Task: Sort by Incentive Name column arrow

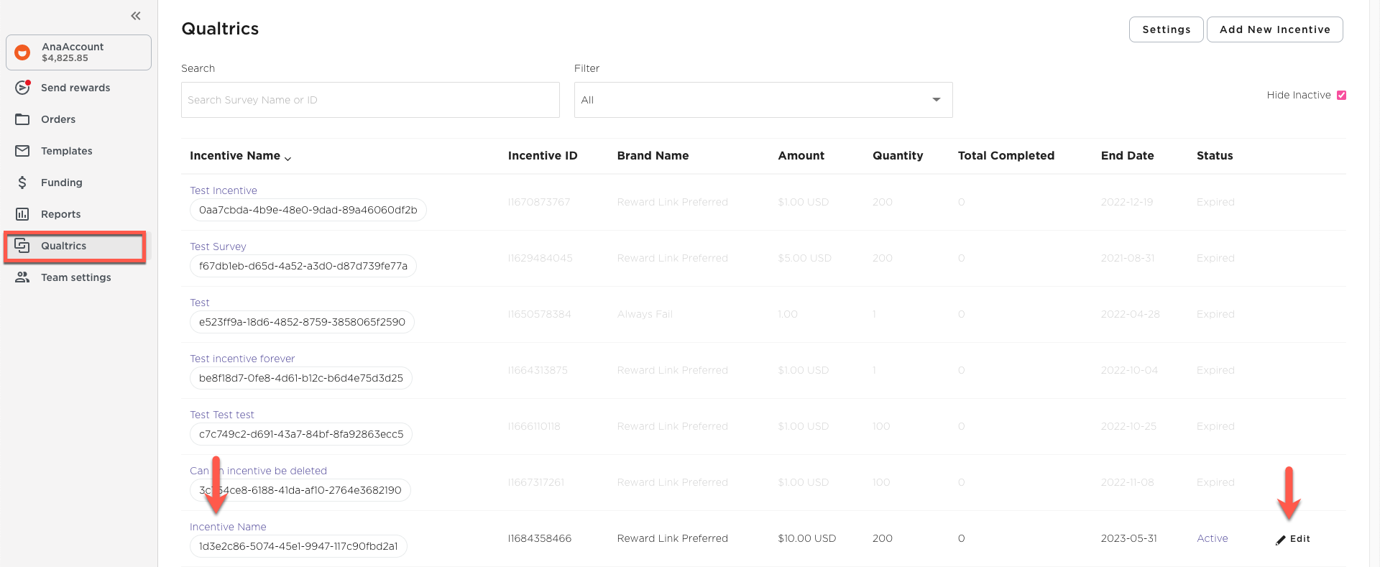Action: point(287,158)
